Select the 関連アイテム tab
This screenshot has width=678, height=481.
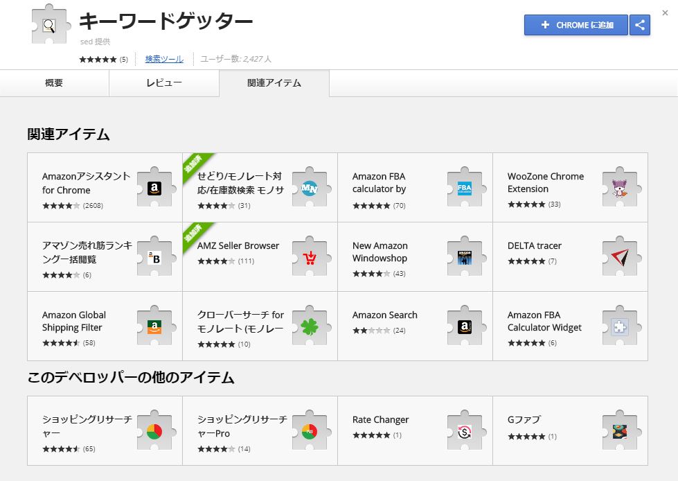point(274,83)
